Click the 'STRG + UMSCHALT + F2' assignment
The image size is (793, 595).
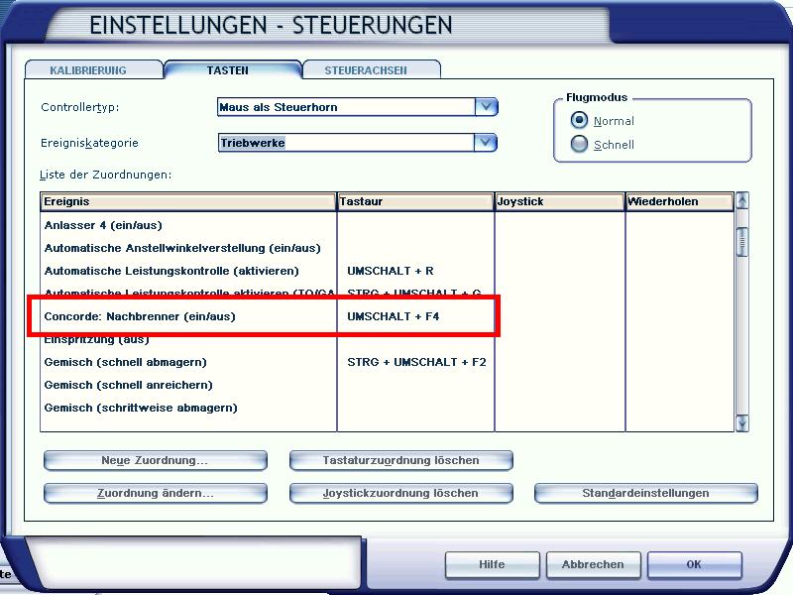pos(416,362)
